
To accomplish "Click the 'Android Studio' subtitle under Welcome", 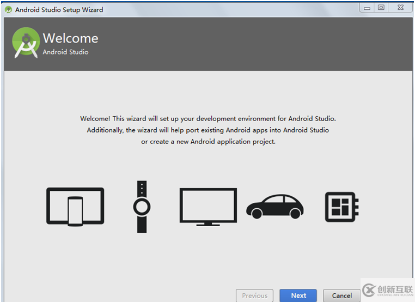I will (x=66, y=52).
